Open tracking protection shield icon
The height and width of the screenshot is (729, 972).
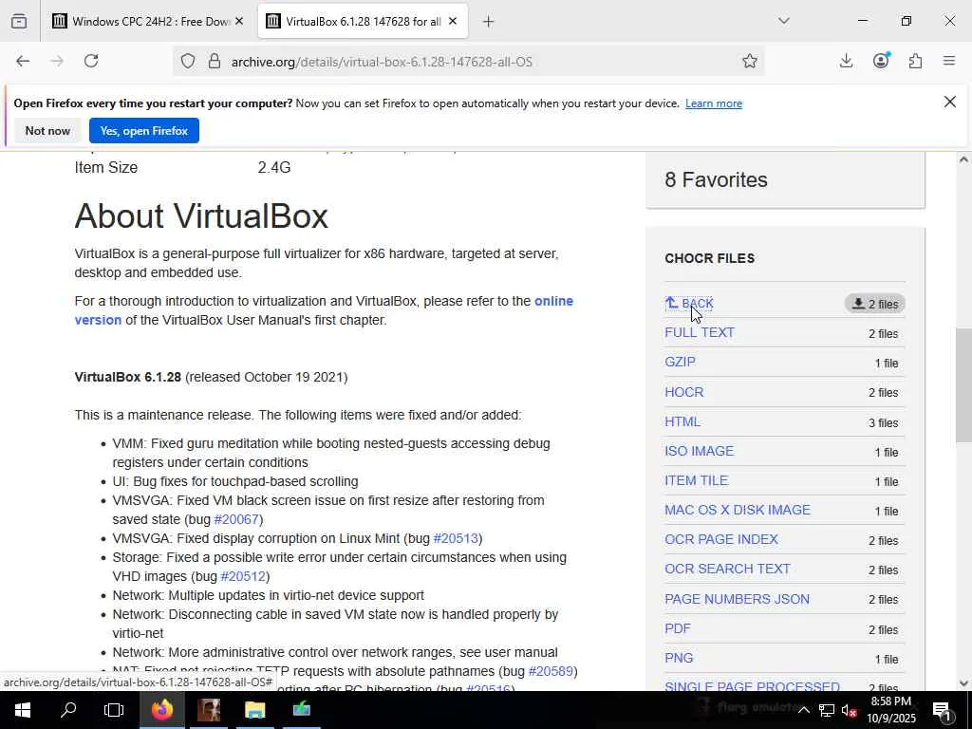(x=188, y=62)
